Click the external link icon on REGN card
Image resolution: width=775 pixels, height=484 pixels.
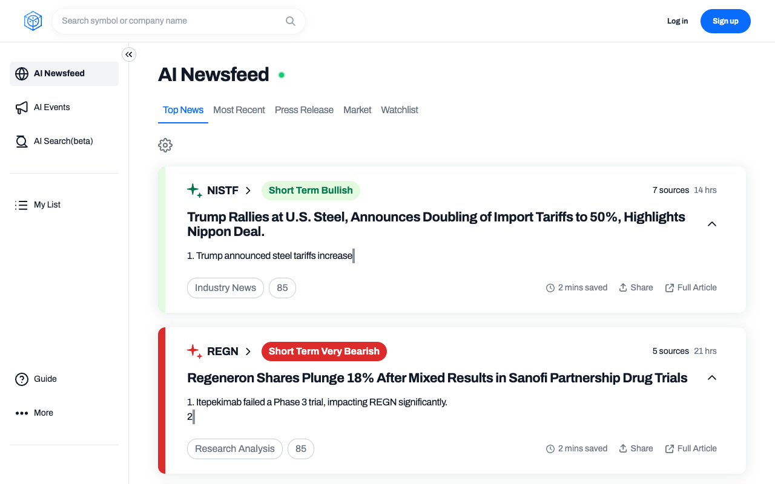point(670,449)
